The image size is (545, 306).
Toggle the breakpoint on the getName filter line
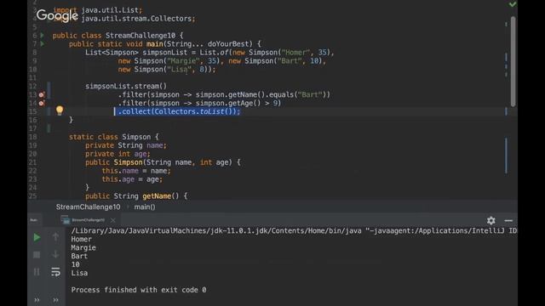tap(42, 94)
